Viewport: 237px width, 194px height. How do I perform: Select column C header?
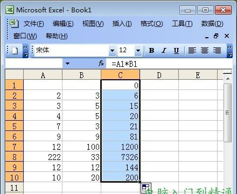[120, 75]
